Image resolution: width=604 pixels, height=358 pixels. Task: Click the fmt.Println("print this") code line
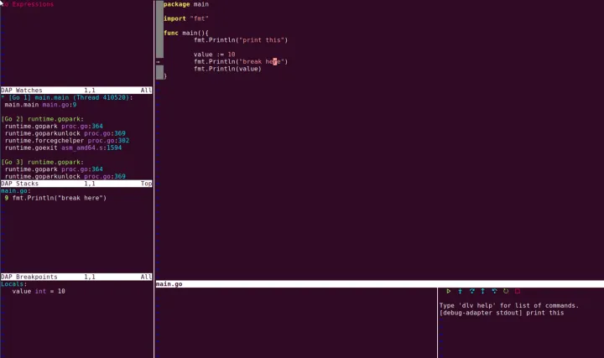pos(241,40)
